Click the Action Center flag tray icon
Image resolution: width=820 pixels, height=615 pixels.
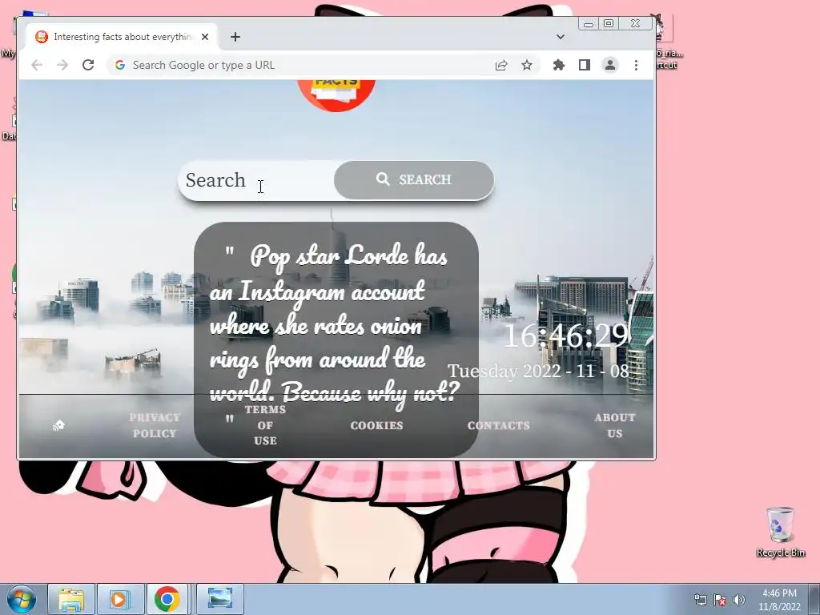coord(720,599)
